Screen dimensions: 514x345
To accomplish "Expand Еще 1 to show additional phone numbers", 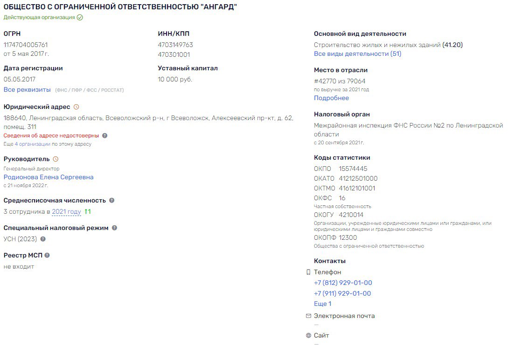I will 322,304.
